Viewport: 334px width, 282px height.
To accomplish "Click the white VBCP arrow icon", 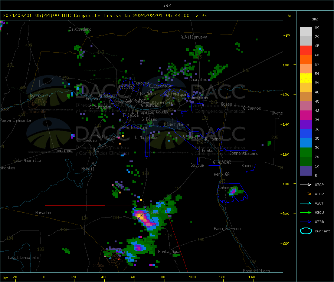I will 306,185.
